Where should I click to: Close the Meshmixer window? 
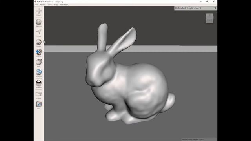214,2
